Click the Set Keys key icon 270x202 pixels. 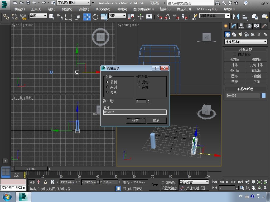tap(155, 185)
